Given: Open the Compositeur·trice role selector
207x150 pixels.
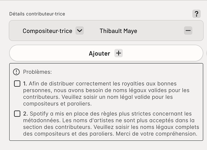Looking at the screenshot, I should (48, 31).
